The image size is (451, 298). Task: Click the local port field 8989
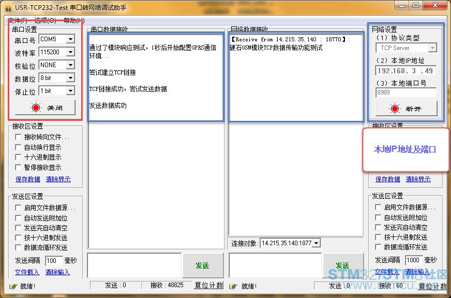click(x=406, y=92)
